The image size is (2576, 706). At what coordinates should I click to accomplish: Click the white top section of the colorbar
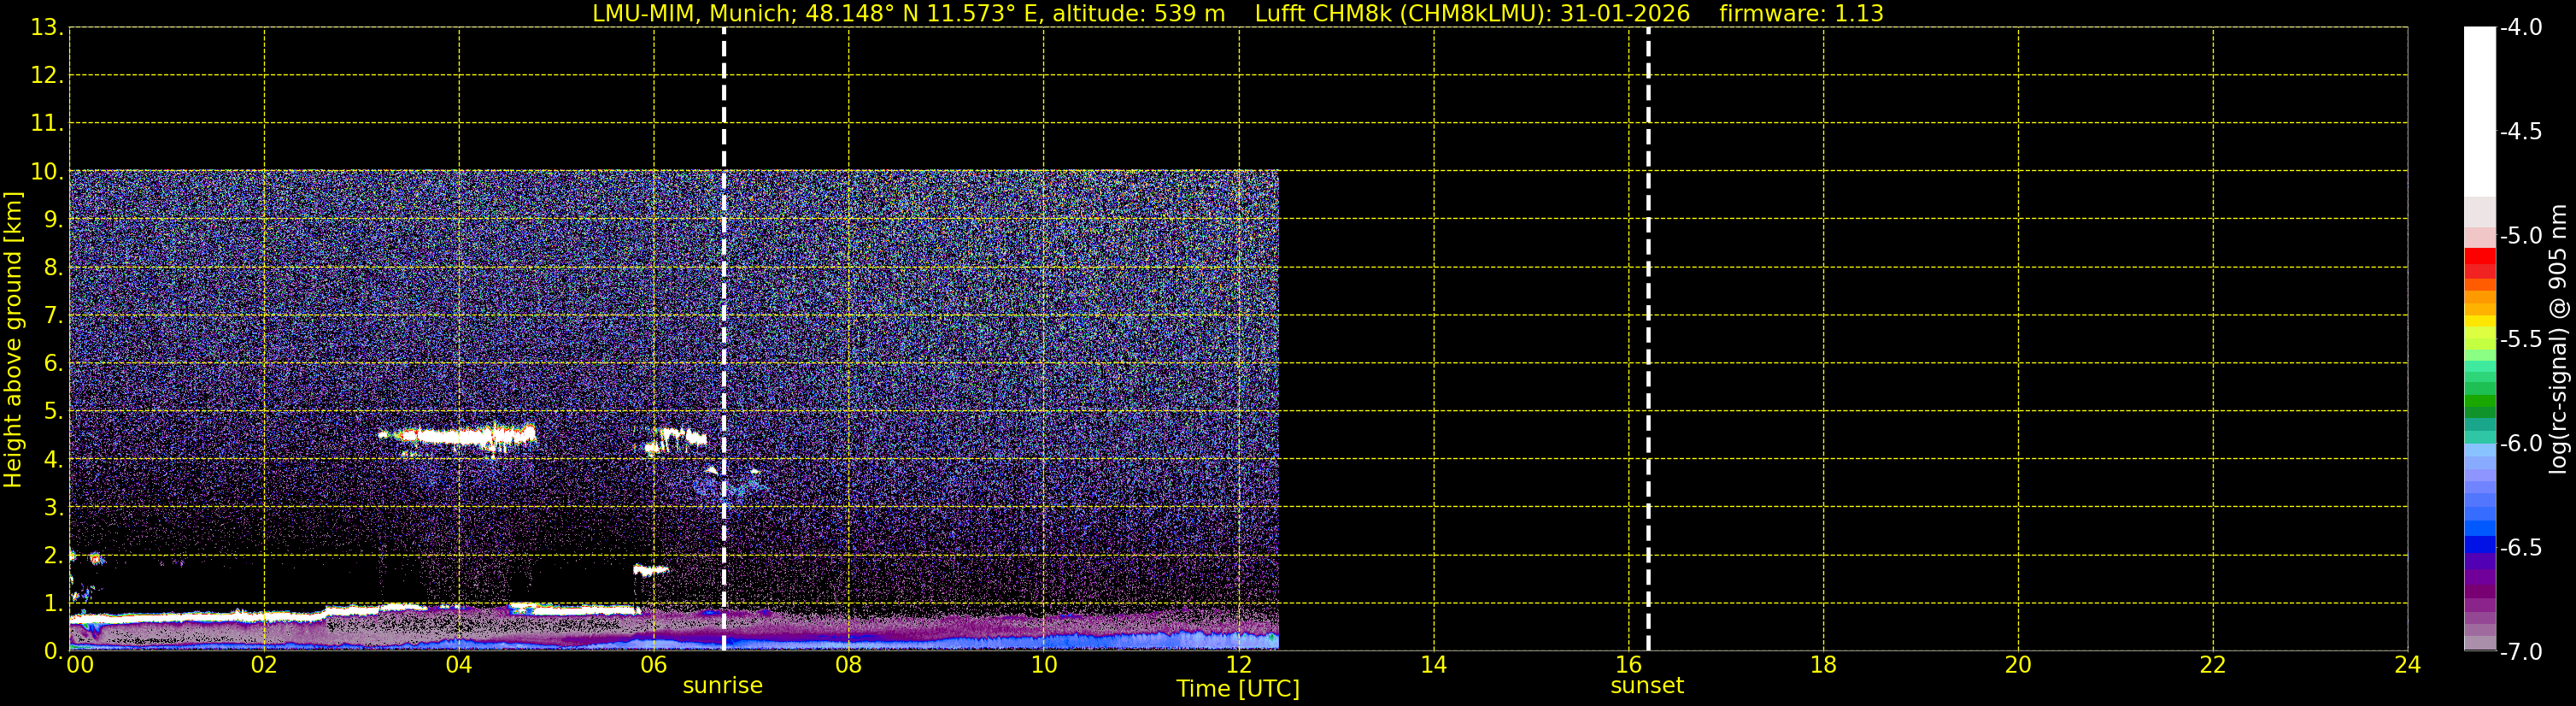tap(2480, 112)
